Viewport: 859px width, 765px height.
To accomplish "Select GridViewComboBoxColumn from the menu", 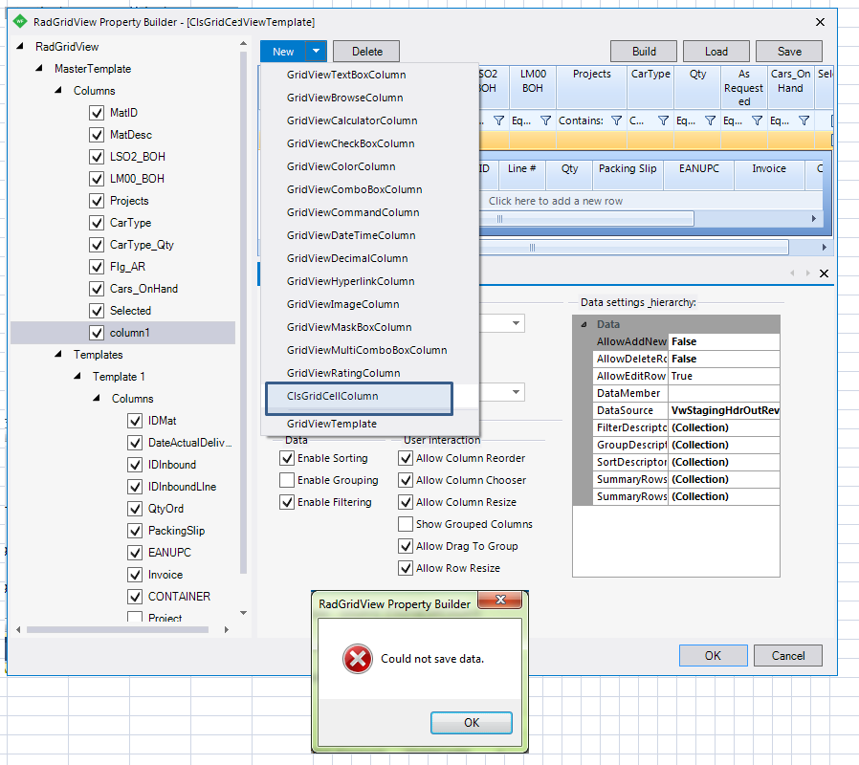I will [x=354, y=189].
